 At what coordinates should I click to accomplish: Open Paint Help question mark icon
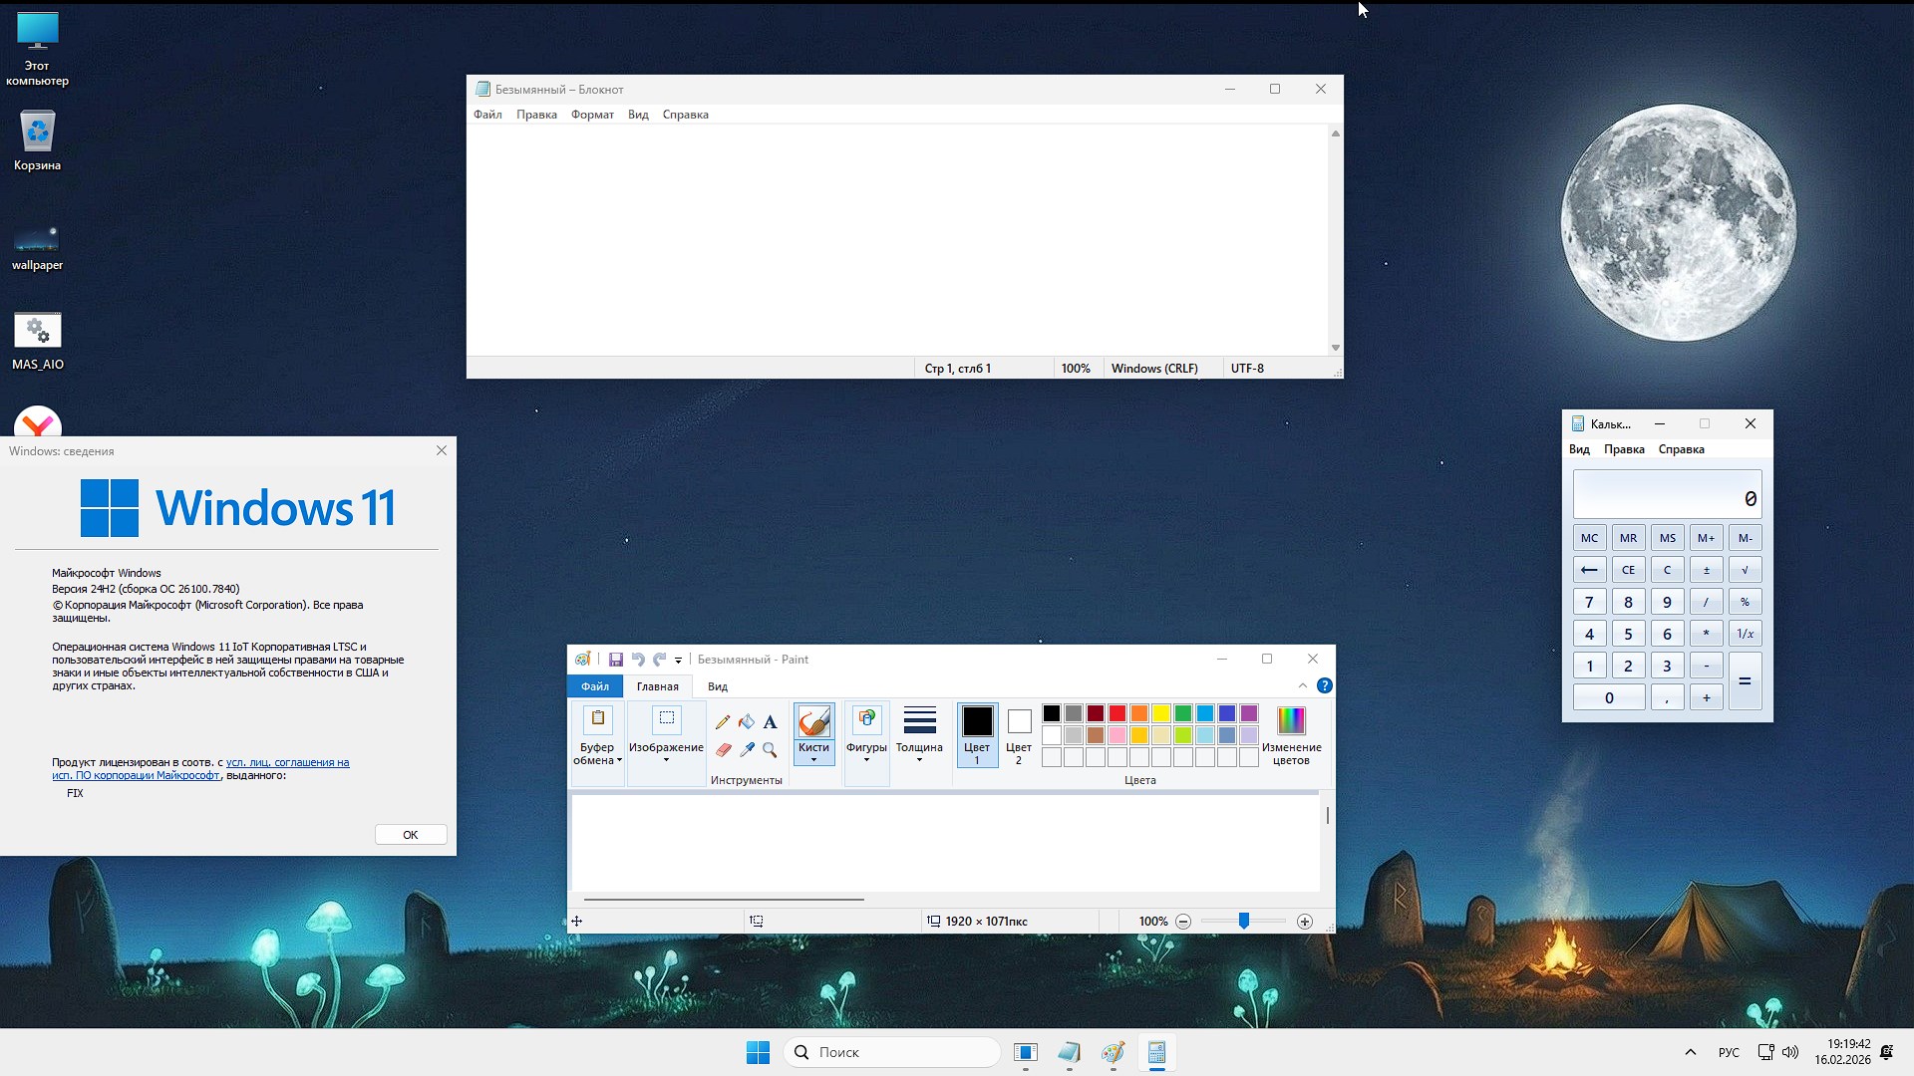click(x=1324, y=685)
